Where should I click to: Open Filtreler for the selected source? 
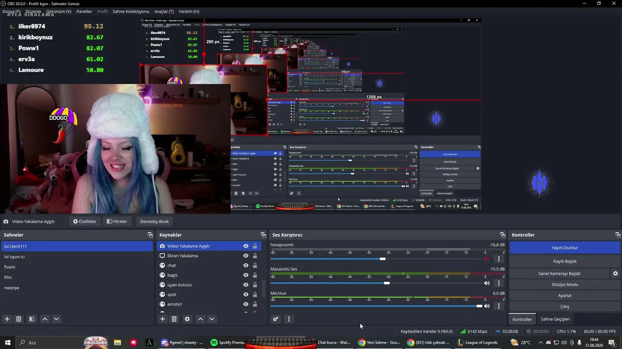coord(117,222)
